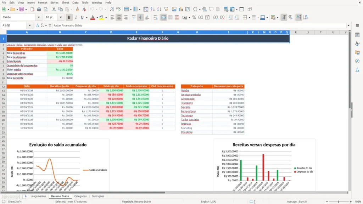Click the Print icon in toolbar
Screen dimensions: 363x204
point(39,9)
